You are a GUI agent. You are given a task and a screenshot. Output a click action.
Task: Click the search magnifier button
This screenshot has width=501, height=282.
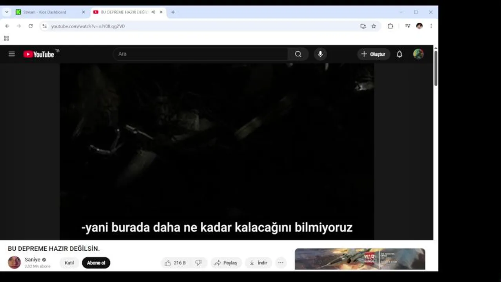298,54
